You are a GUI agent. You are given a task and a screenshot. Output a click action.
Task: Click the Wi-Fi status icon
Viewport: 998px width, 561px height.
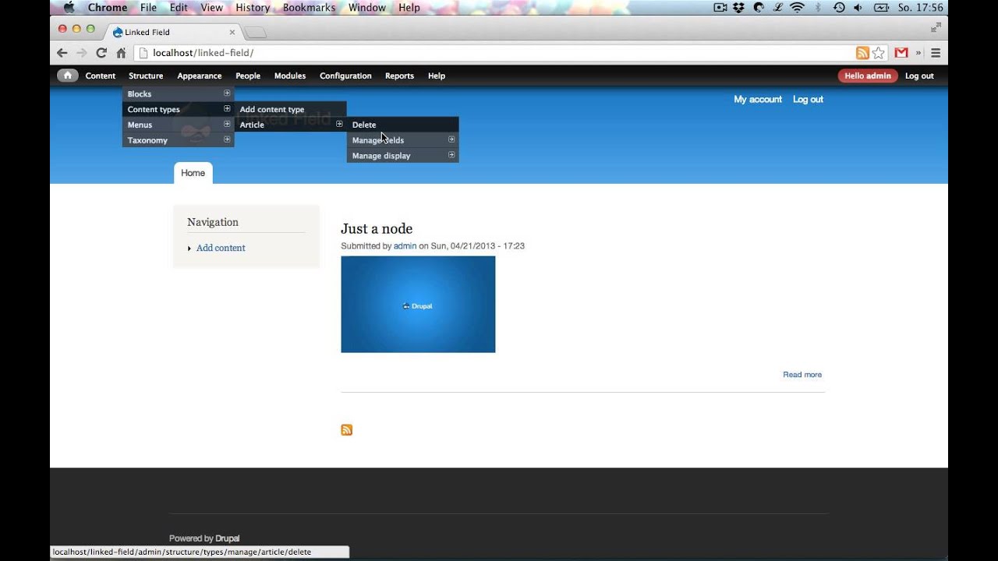click(797, 8)
